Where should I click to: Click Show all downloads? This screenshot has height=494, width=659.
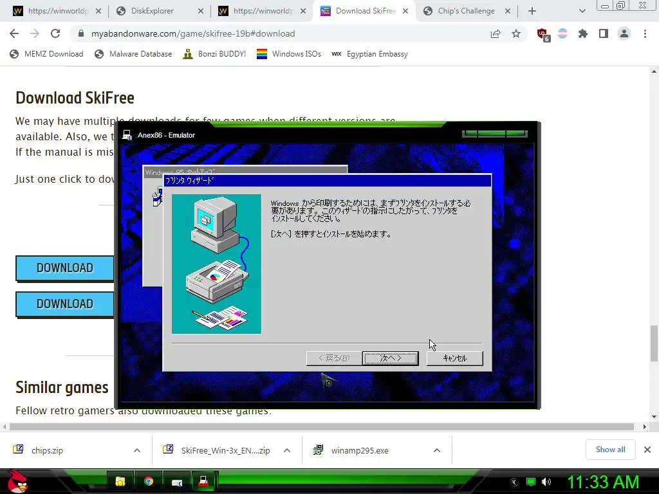point(610,450)
